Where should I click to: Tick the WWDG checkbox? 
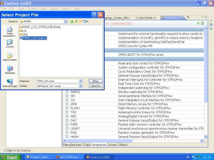coord(67,92)
